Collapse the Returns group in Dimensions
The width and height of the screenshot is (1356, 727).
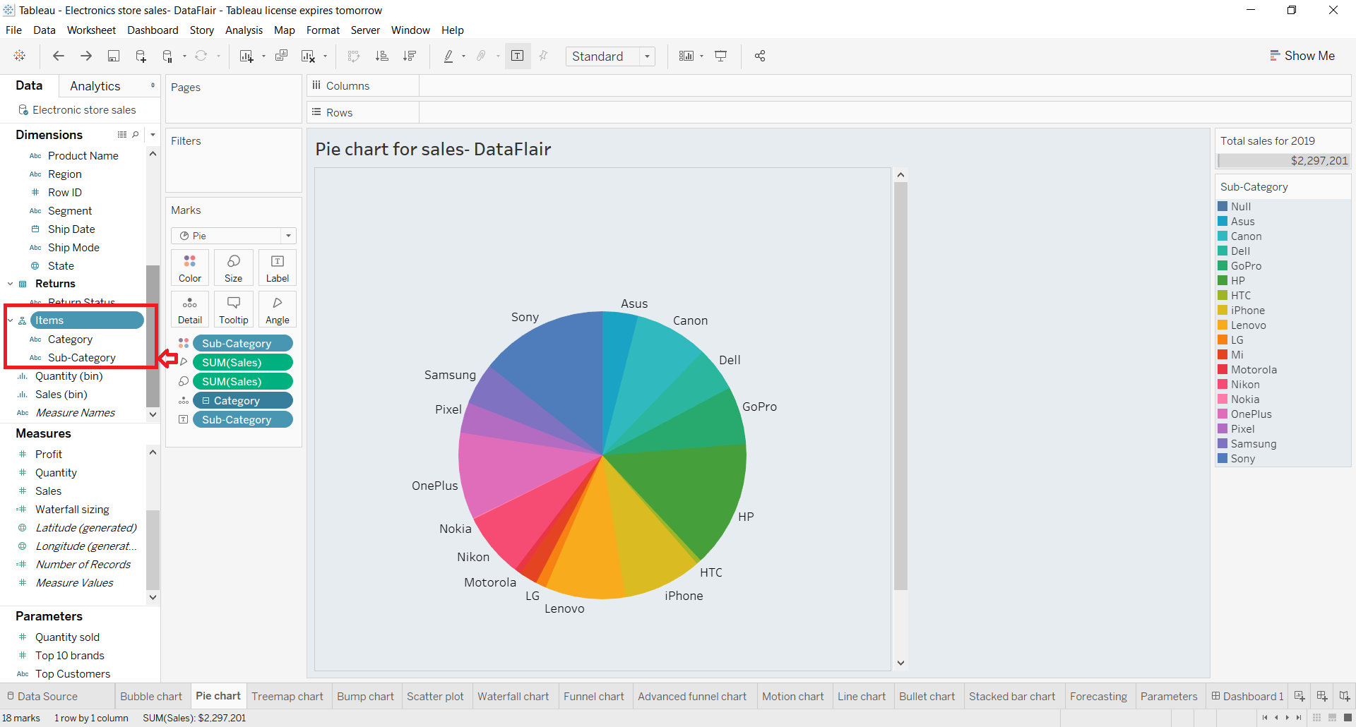tap(10, 284)
